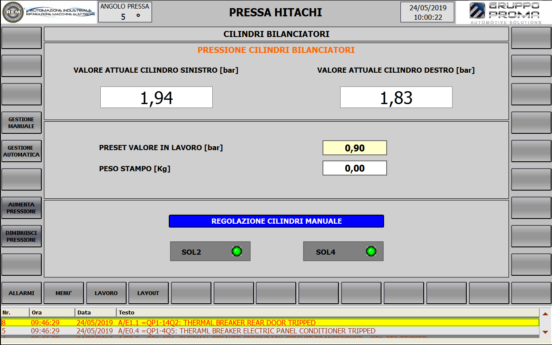Click the Nr. column header
The width and height of the screenshot is (552, 345).
tap(15, 312)
